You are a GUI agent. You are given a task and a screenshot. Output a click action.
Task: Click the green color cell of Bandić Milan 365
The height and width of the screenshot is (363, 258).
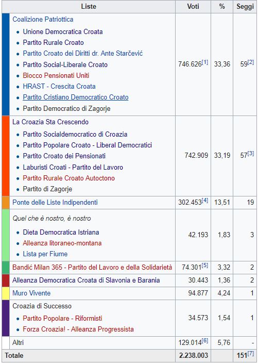[6, 268]
